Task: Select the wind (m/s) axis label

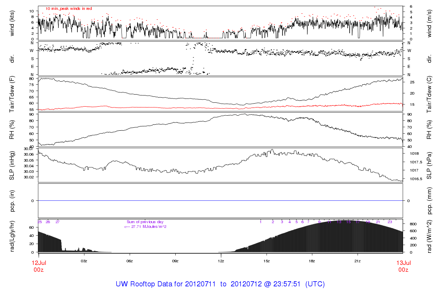Action: 430,22
